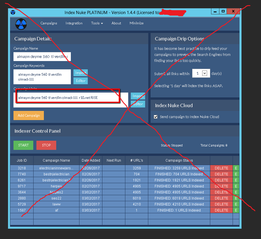Click the Index Nuke radiation logo
Image resolution: width=261 pixels, height=239 pixels.
(x=21, y=24)
